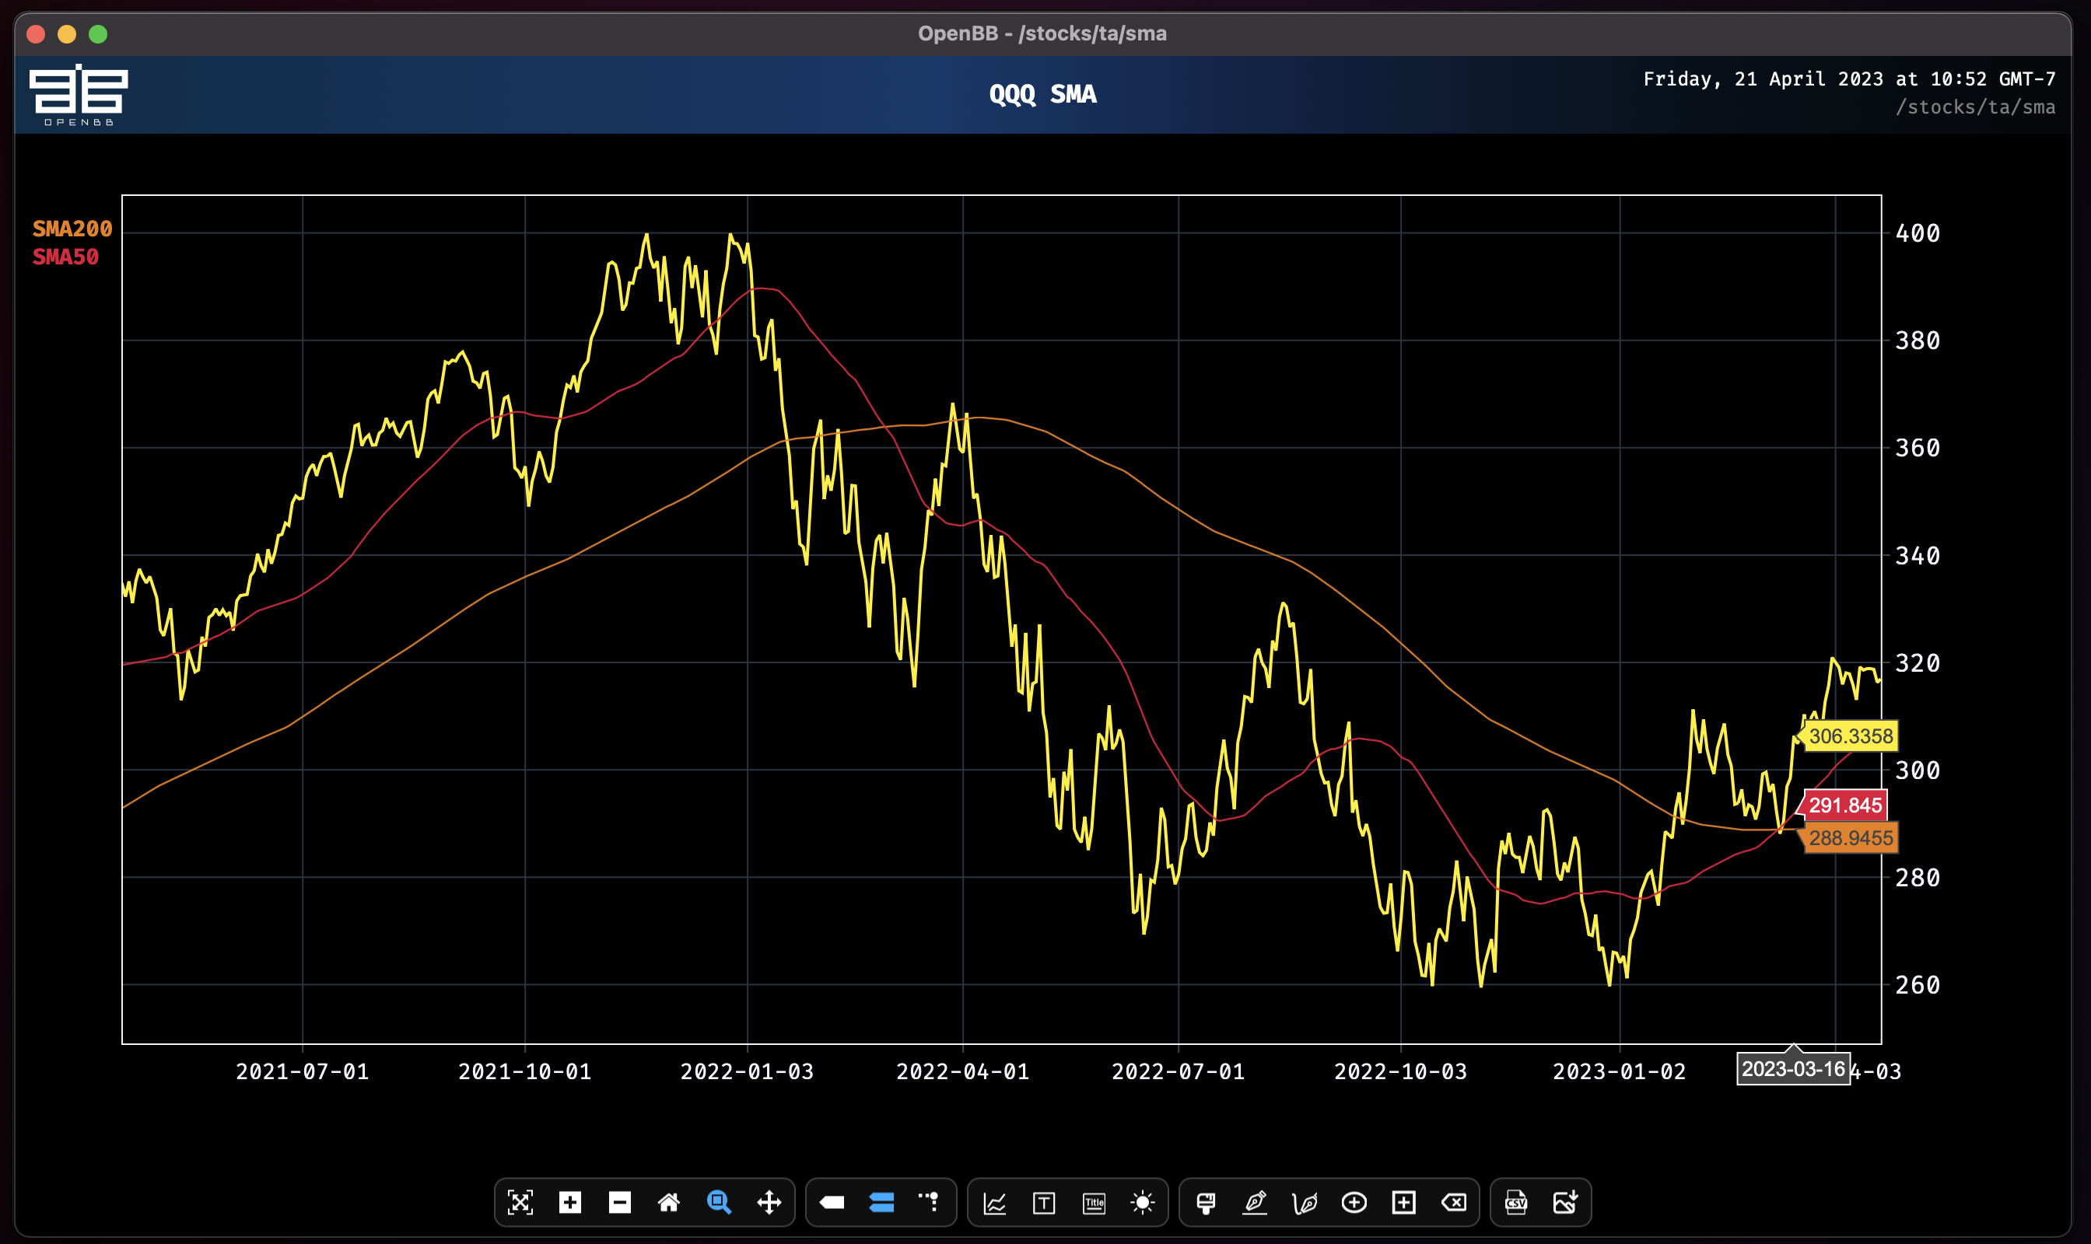2091x1244 pixels.
Task: Click the /stocks/ta/sma path text
Action: tap(1975, 107)
